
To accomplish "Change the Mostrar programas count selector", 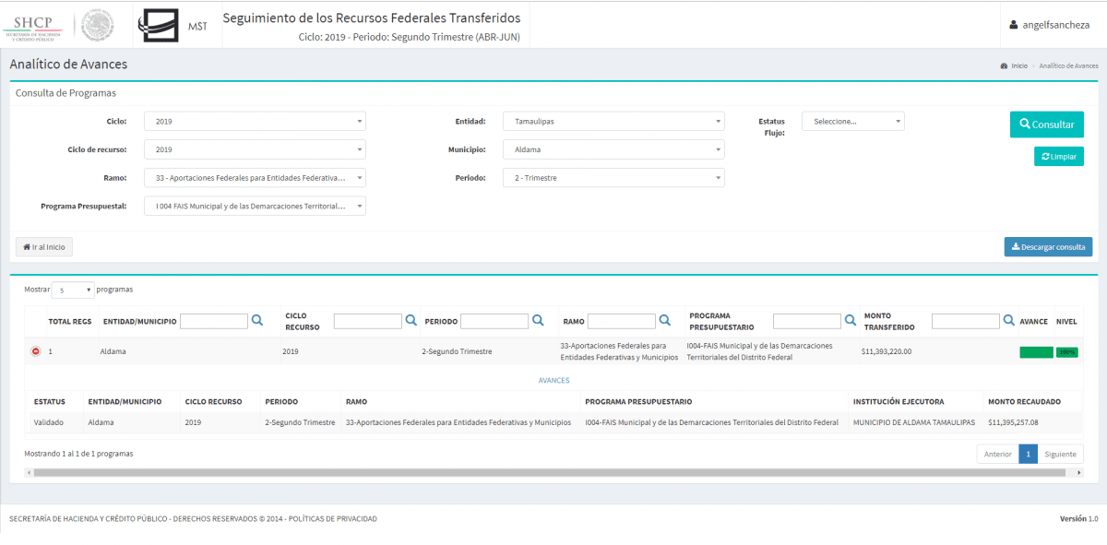I will [73, 290].
